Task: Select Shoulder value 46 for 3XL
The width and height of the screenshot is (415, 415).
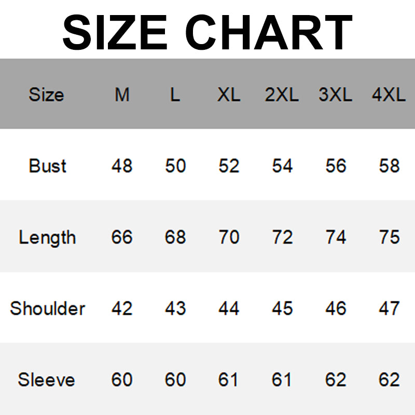Action: pyautogui.click(x=336, y=308)
